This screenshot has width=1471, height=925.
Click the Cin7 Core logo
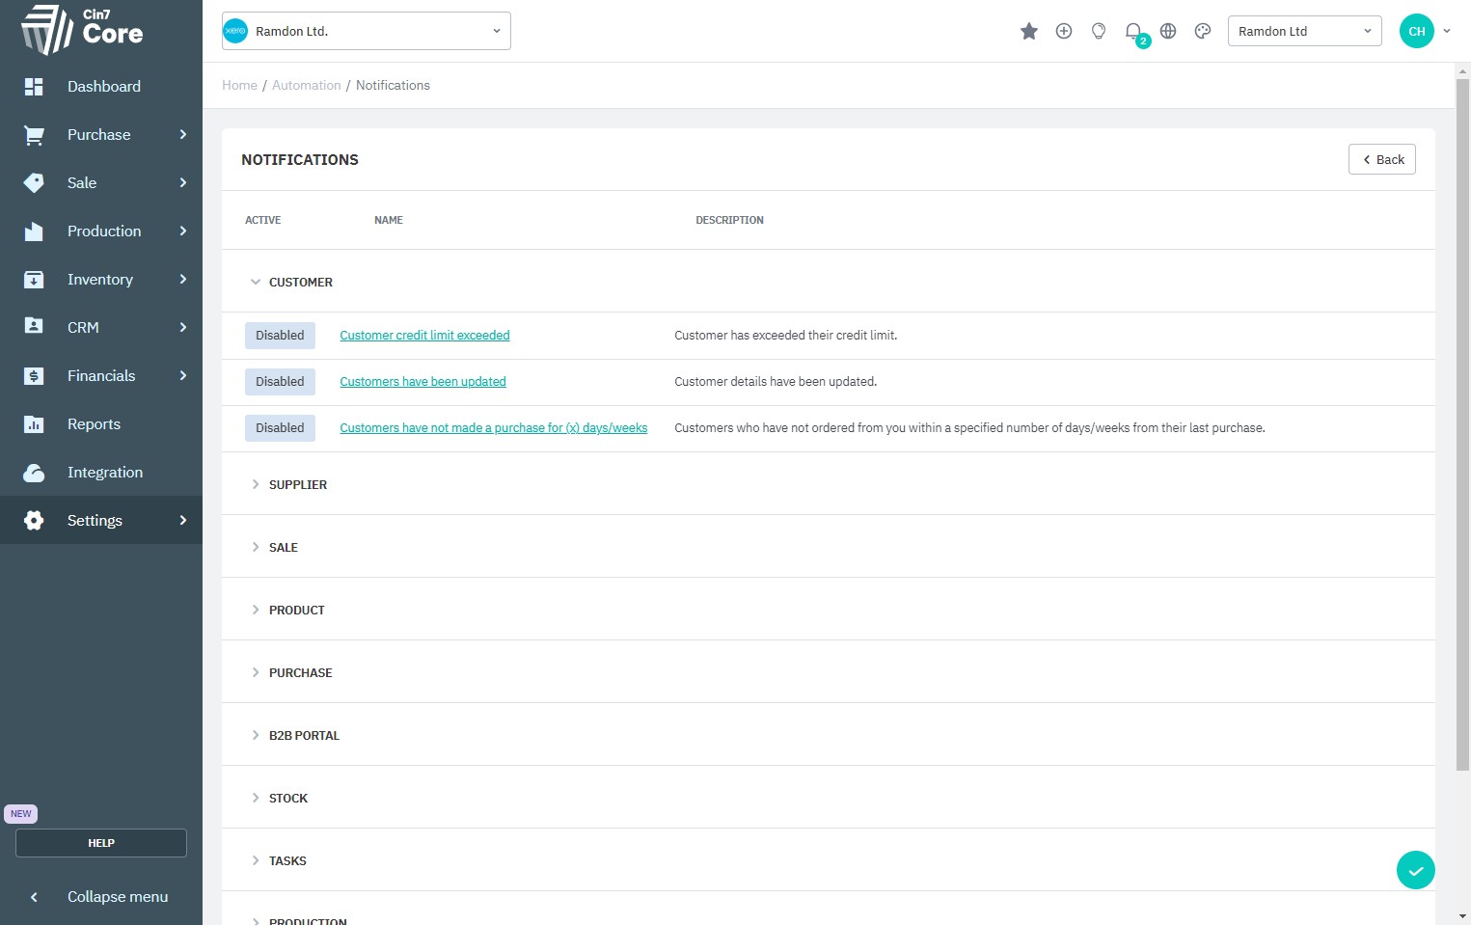pos(82,29)
